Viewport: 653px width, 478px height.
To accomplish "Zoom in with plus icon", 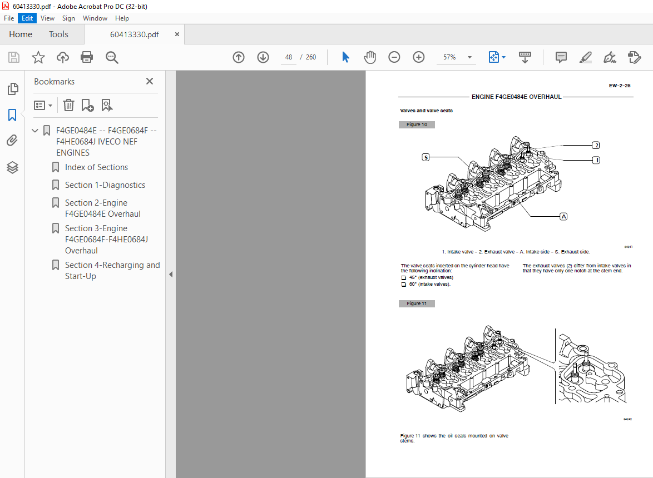I will 418,57.
